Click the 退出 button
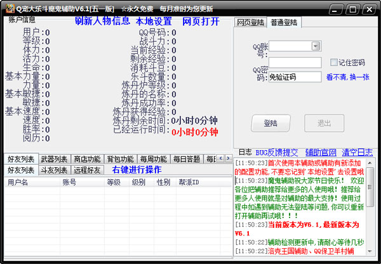Screen dimensions: 381x264 pyautogui.click(x=324, y=123)
